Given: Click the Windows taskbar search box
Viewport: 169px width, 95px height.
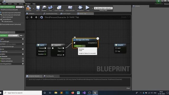Looking at the screenshot, I should pyautogui.click(x=22, y=93).
